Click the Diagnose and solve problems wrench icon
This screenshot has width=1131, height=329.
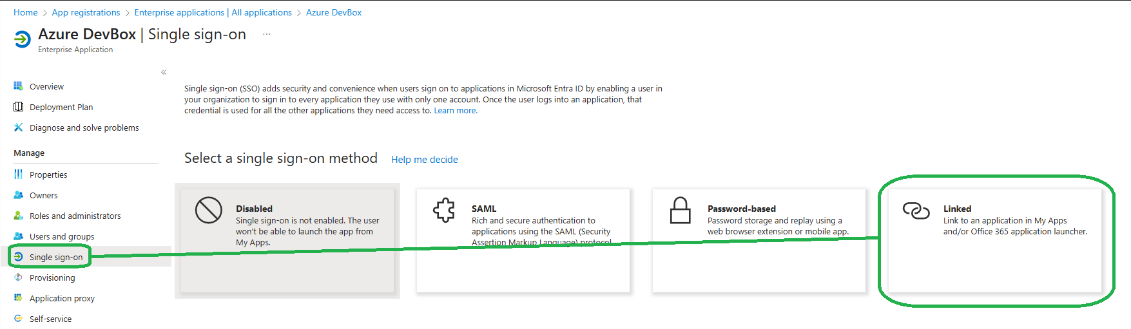click(x=18, y=127)
